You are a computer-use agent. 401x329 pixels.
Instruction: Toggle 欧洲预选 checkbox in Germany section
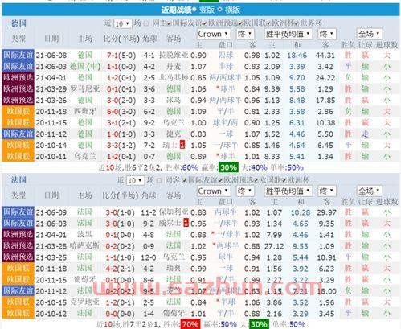205,23
